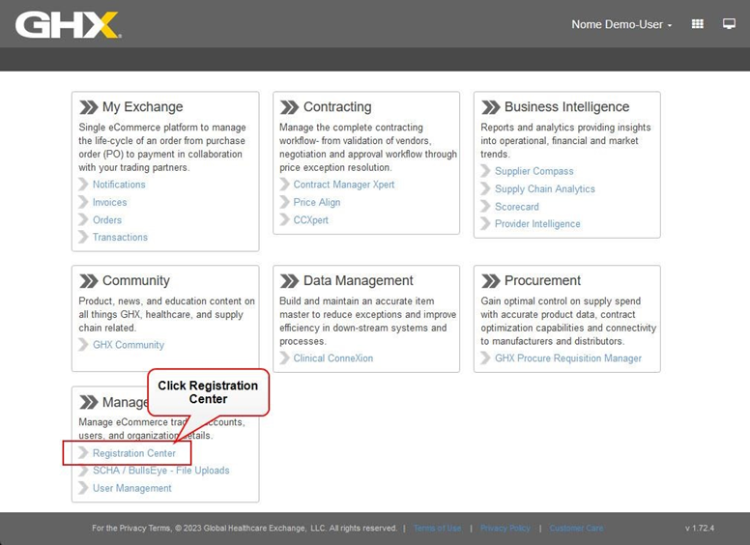Viewport: 750px width, 545px height.
Task: Click the chevron icon beside Notifications
Action: (84, 185)
